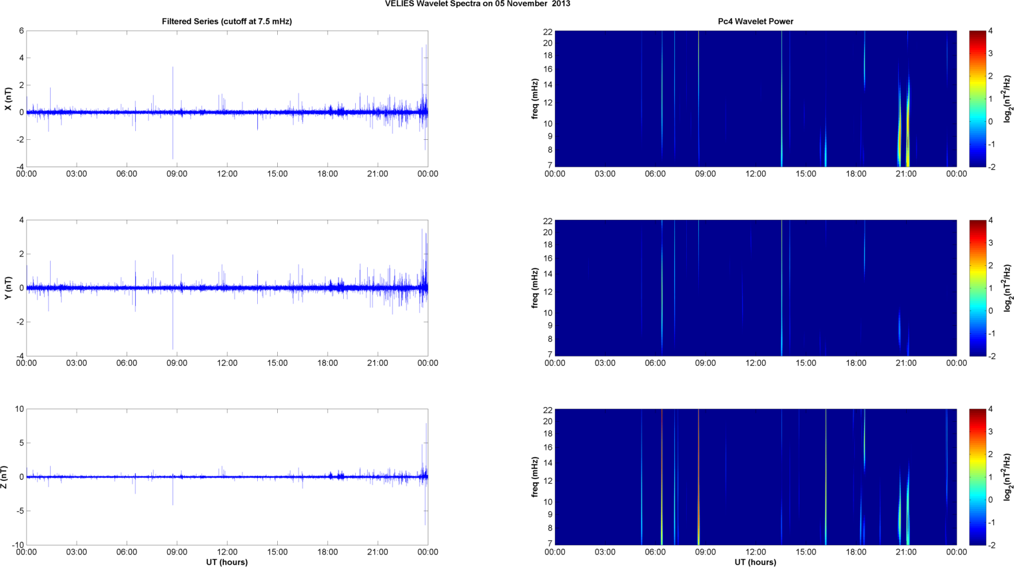Select the Filtered Series plot title
Image resolution: width=1014 pixels, height=567 pixels.
point(227,21)
